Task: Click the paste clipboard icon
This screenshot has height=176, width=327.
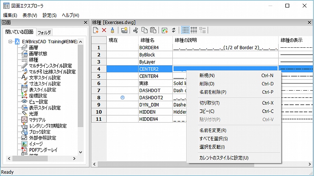Action: click(x=153, y=30)
